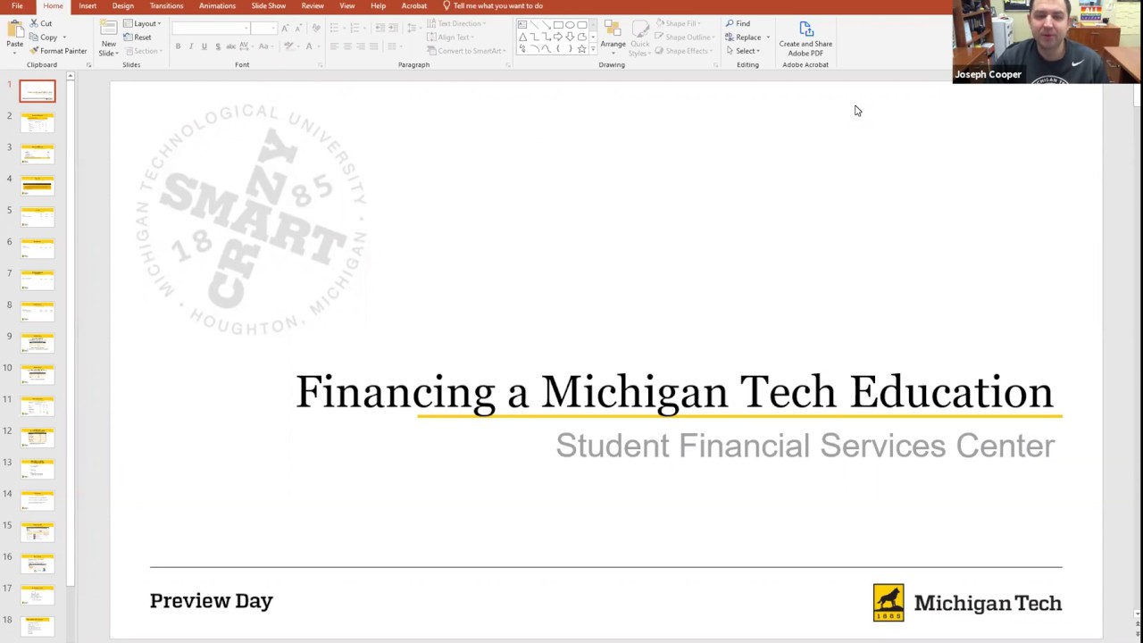
Task: Select the Isosceles Triangle shape
Action: [522, 37]
